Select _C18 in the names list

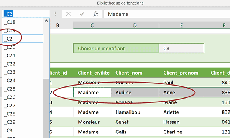pos(23,22)
